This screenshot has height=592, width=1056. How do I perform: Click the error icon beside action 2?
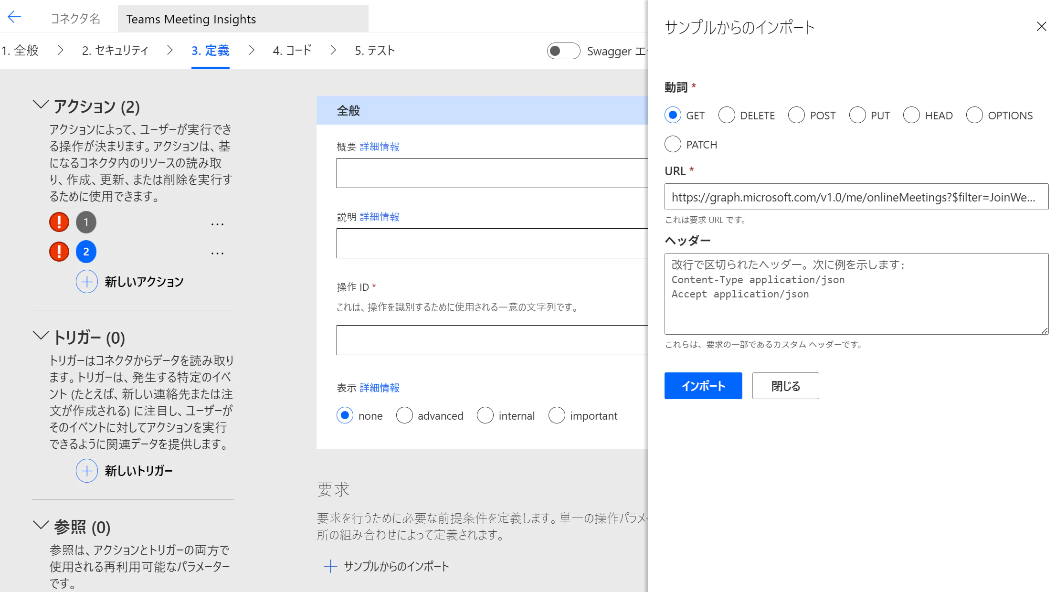coord(59,252)
